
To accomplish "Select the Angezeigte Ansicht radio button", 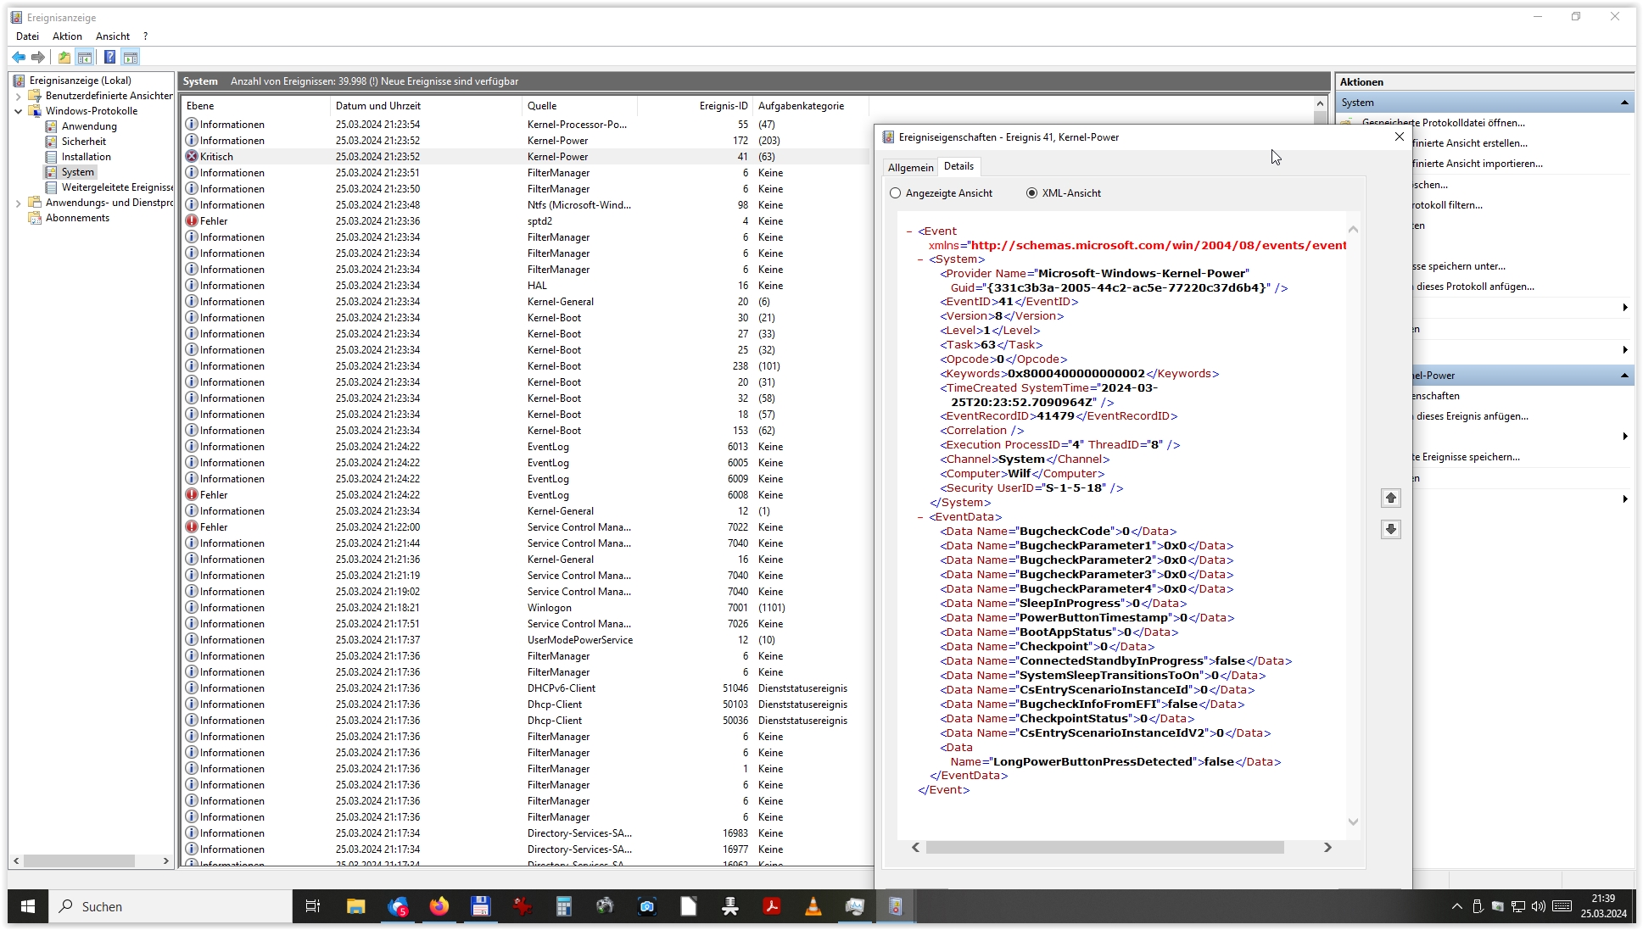I will pos(896,193).
